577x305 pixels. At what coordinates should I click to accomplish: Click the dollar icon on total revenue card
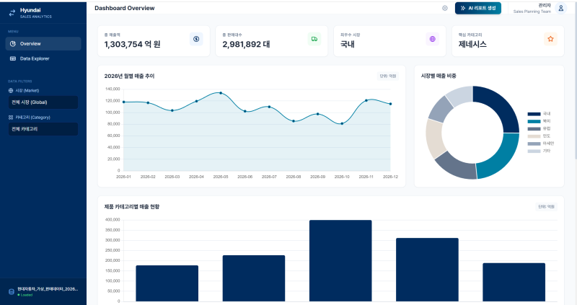pyautogui.click(x=196, y=39)
